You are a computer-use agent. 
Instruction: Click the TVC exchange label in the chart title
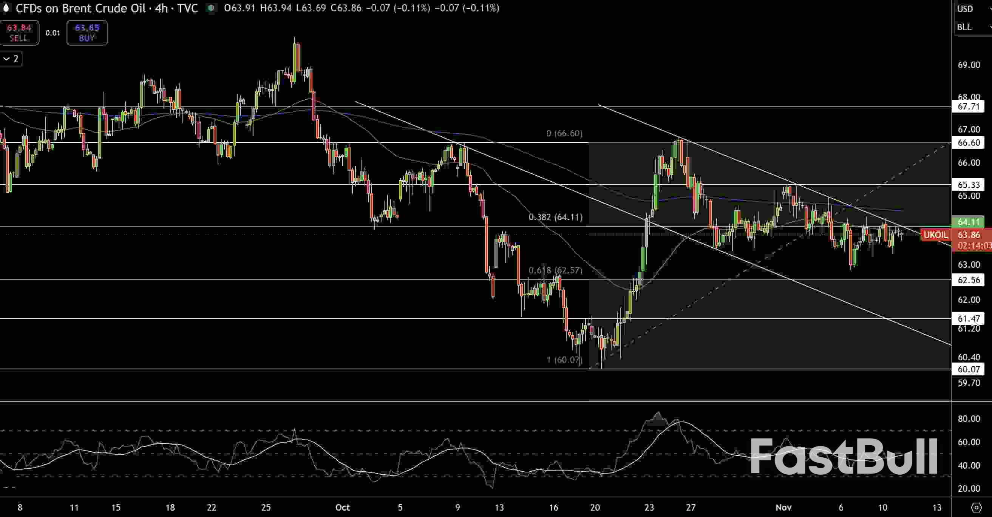pos(189,8)
